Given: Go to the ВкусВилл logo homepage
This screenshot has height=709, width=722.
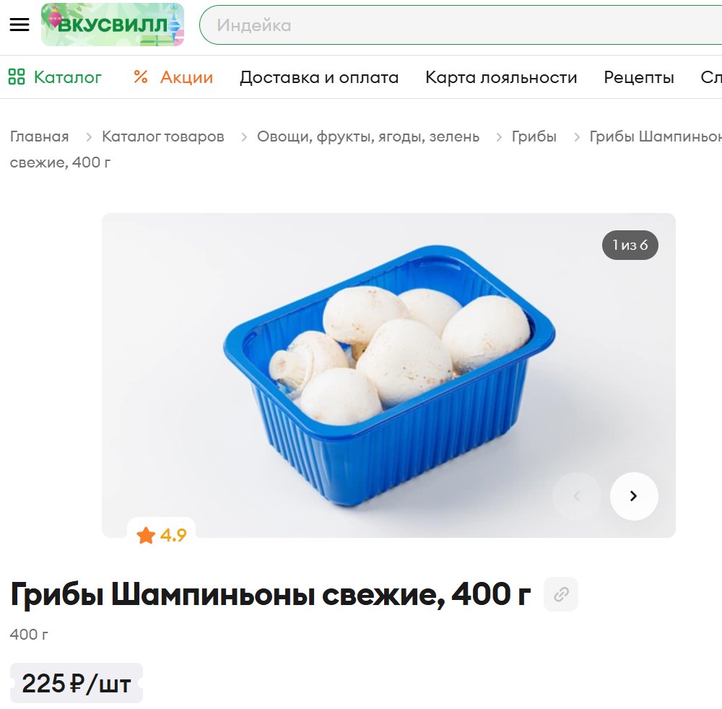Looking at the screenshot, I should tap(113, 25).
